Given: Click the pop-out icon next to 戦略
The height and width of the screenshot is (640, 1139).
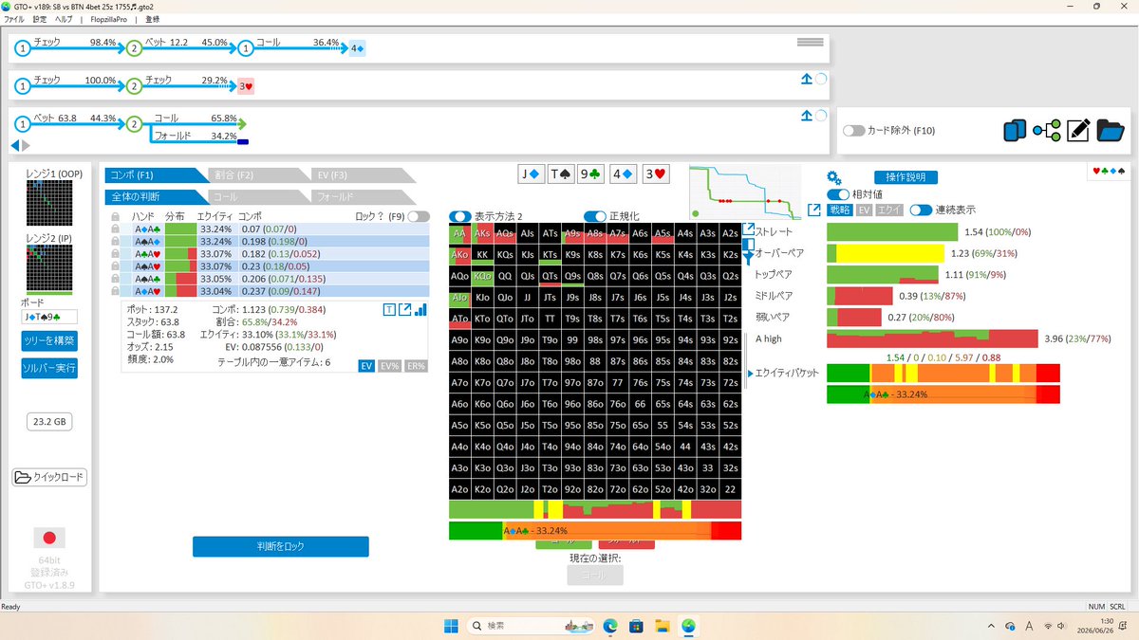Looking at the screenshot, I should pyautogui.click(x=814, y=210).
